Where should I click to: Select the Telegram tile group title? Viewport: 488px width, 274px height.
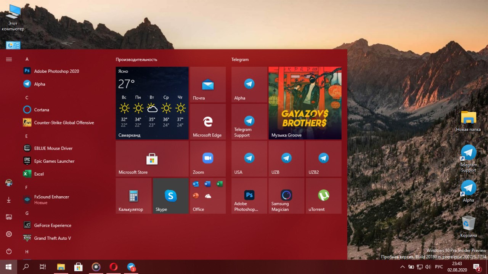click(x=240, y=59)
